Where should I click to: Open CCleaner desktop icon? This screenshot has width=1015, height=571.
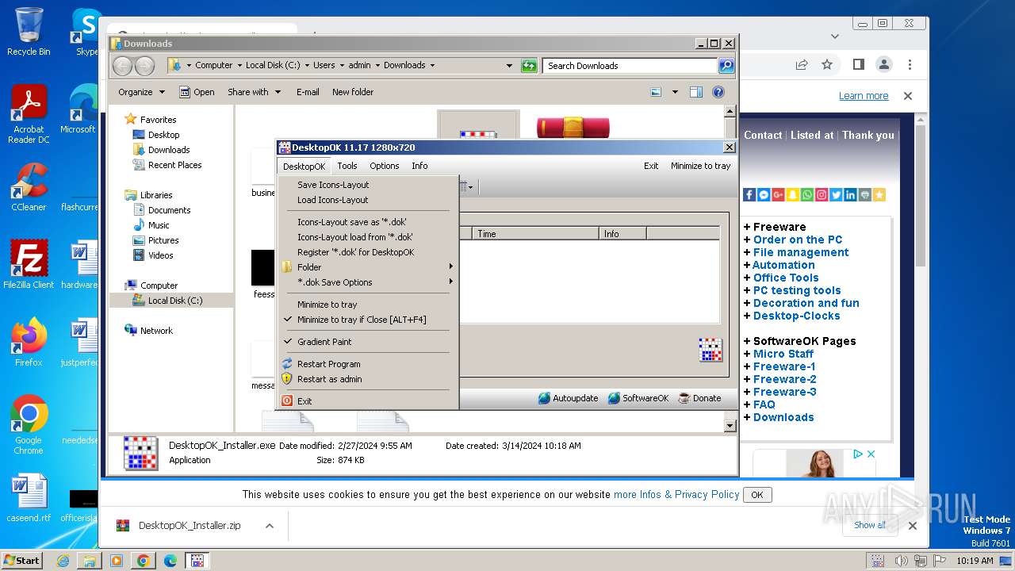coord(29,187)
